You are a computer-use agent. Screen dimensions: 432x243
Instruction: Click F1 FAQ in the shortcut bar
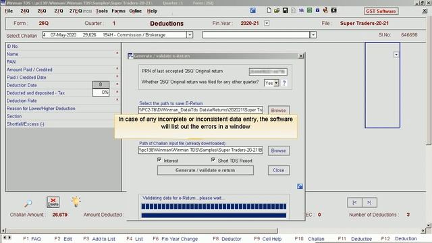(x=32, y=239)
